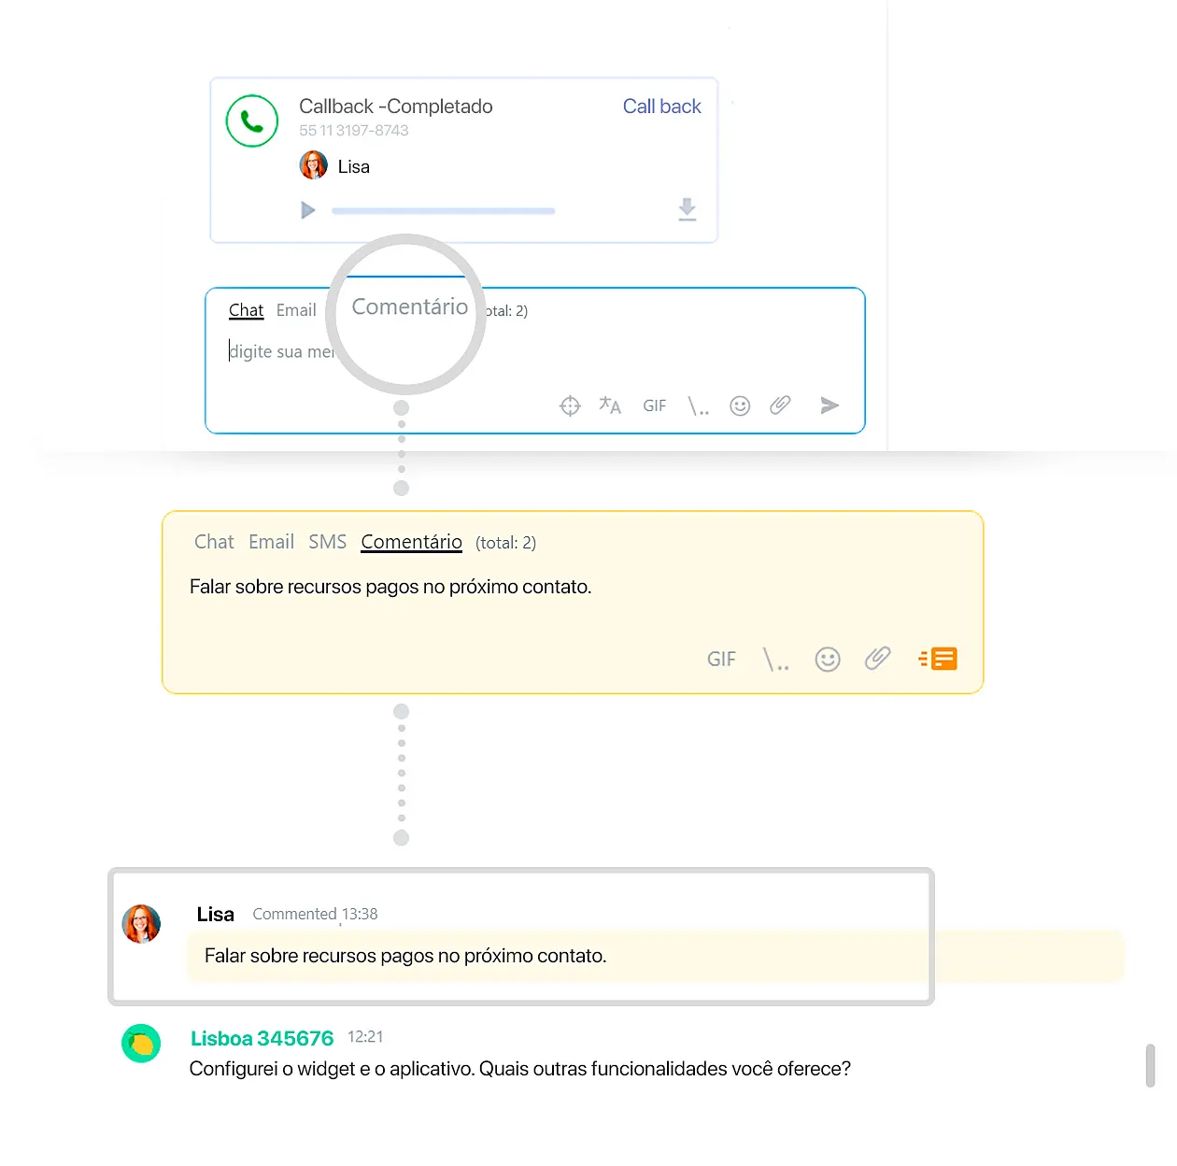Send the message with the arrow icon
The image size is (1177, 1166).
coord(830,405)
